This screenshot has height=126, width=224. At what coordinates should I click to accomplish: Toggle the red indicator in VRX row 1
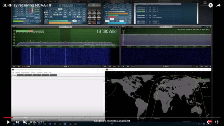30,9
